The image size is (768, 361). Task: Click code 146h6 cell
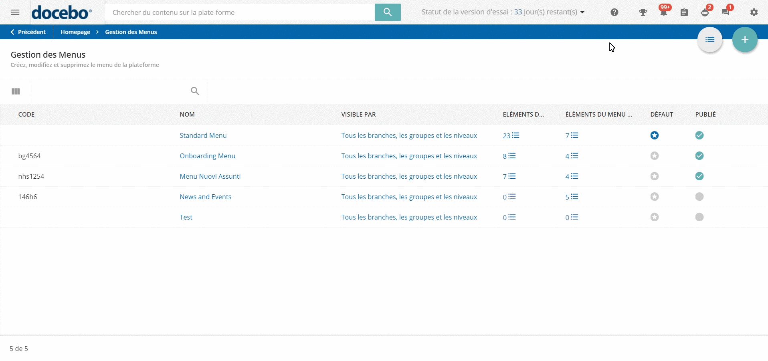(28, 197)
